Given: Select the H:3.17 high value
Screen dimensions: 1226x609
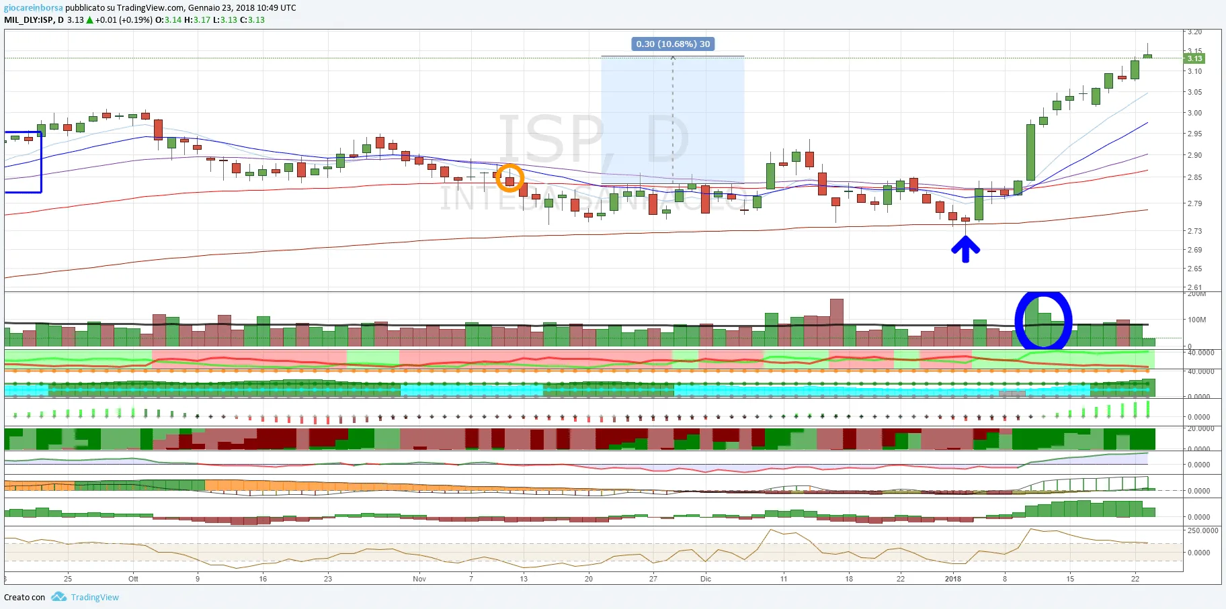Looking at the screenshot, I should tap(197, 20).
